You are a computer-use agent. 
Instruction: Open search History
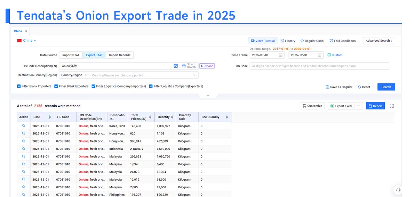(288, 41)
